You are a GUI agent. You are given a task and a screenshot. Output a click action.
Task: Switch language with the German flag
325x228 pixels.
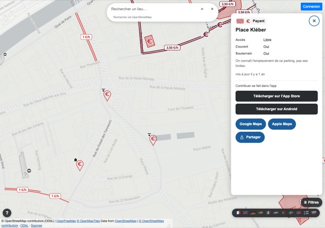pyautogui.click(x=253, y=213)
